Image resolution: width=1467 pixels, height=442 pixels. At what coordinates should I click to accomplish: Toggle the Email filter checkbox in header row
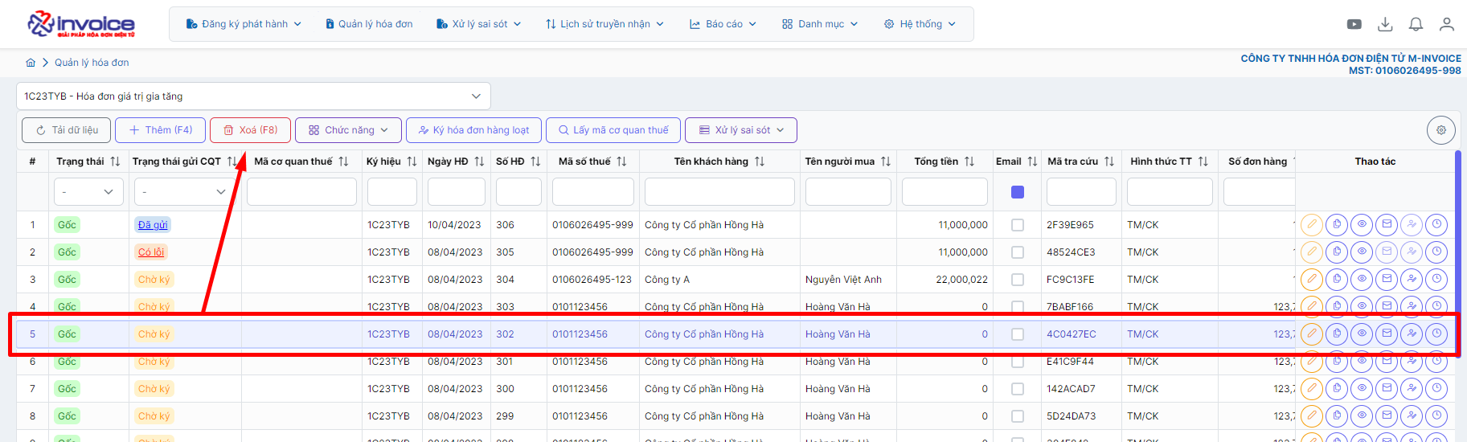1018,192
